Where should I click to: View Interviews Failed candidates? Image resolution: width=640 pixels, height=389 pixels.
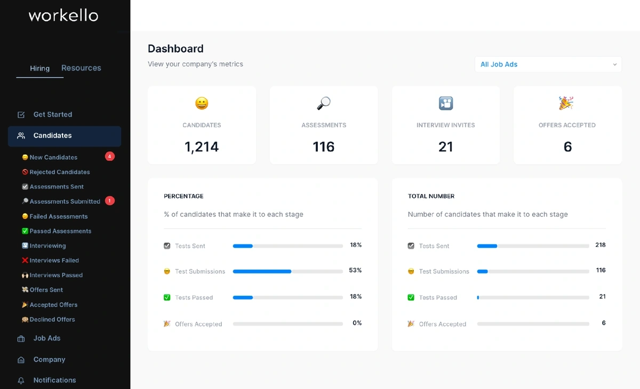click(x=54, y=261)
